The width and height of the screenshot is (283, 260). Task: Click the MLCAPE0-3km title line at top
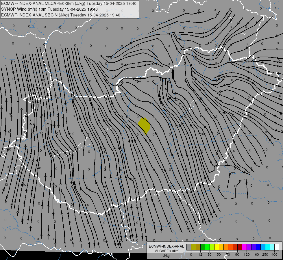tap(69, 3)
